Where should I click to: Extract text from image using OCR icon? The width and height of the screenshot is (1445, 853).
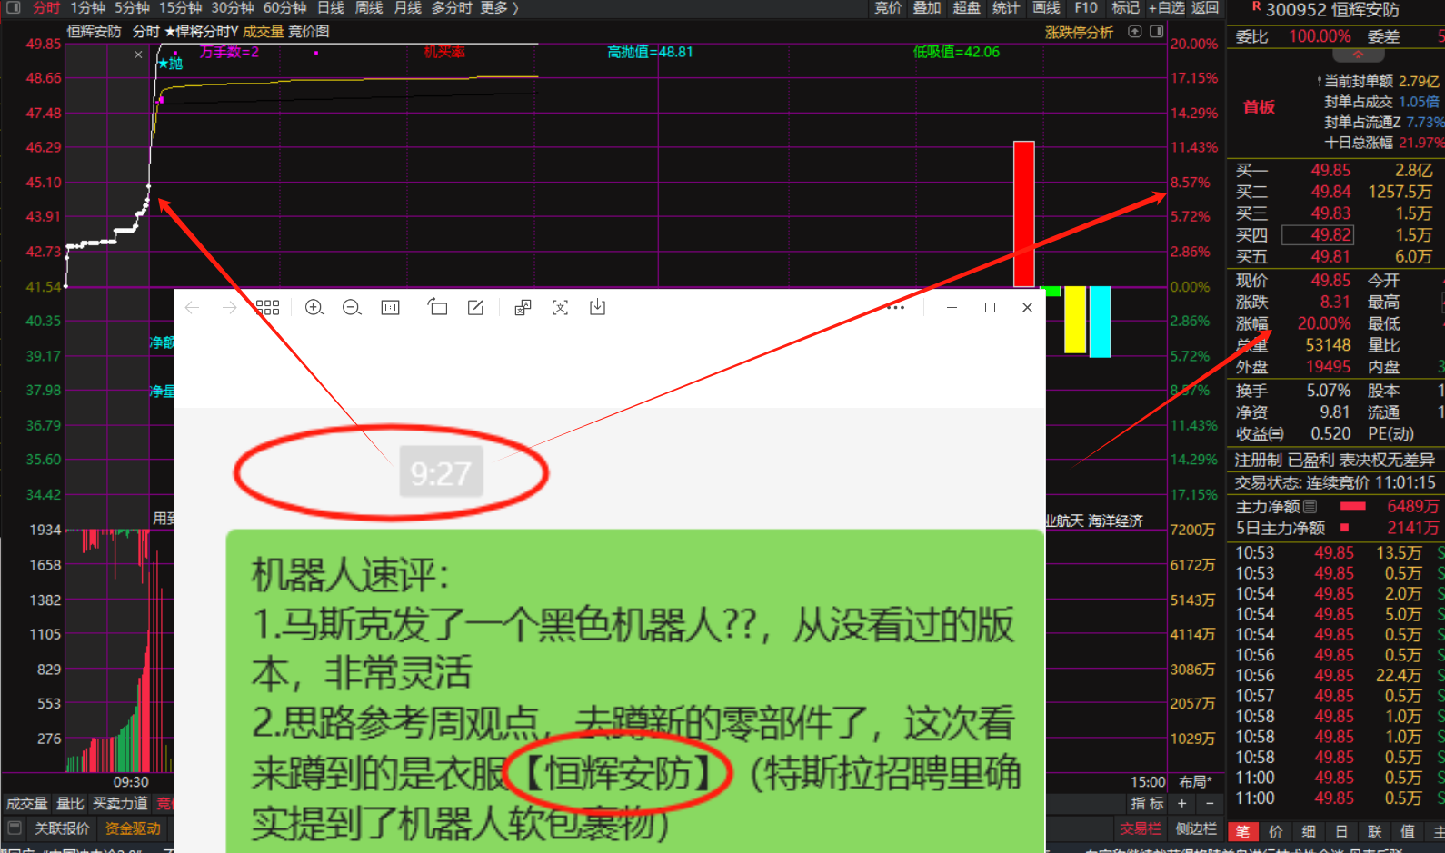coord(560,308)
